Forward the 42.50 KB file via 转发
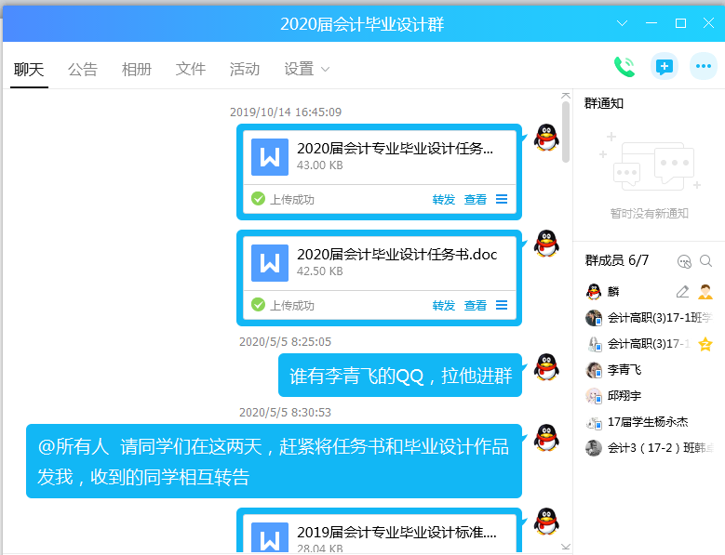Viewport: 725px width, 555px height. point(444,305)
